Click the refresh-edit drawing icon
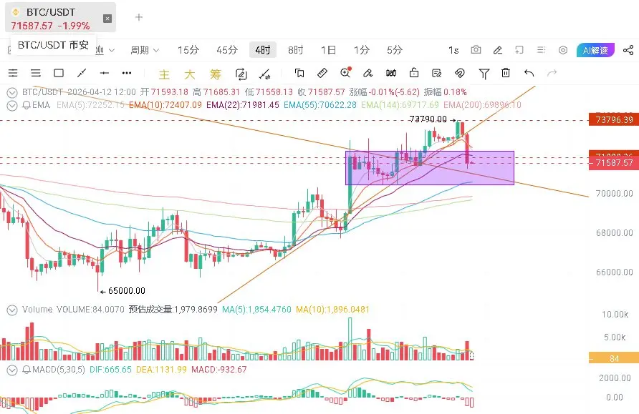 tap(241, 74)
